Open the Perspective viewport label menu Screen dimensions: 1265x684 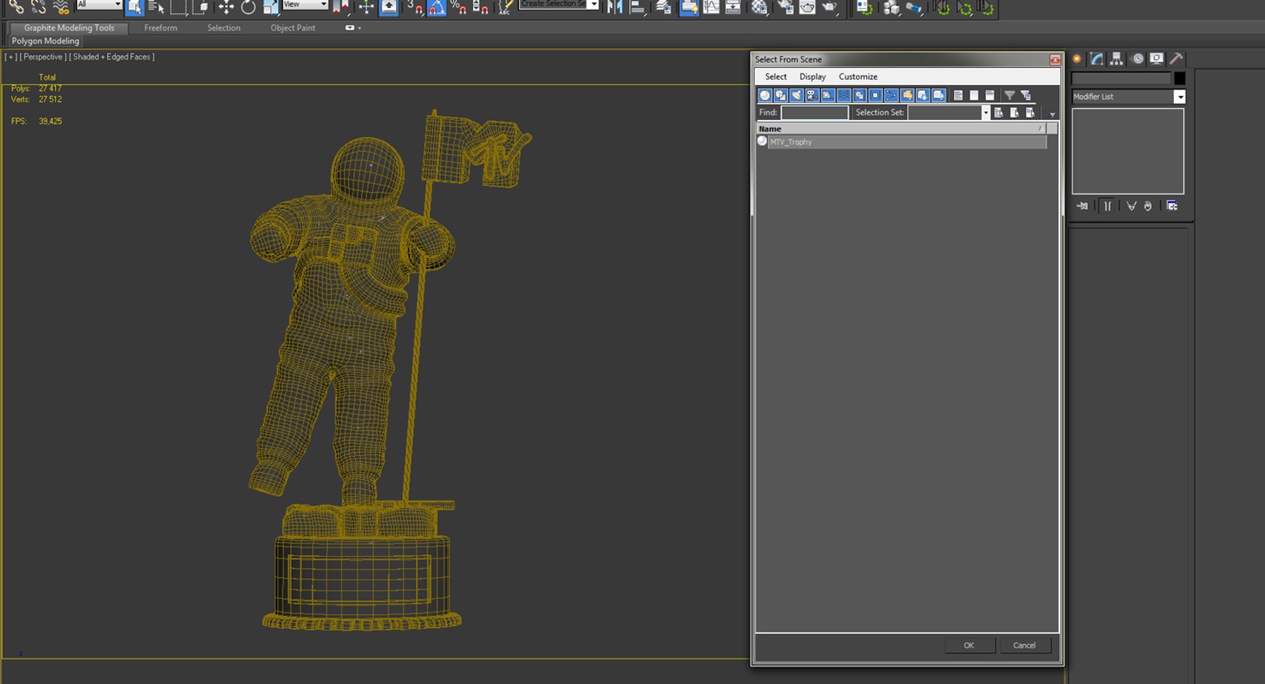(x=43, y=57)
